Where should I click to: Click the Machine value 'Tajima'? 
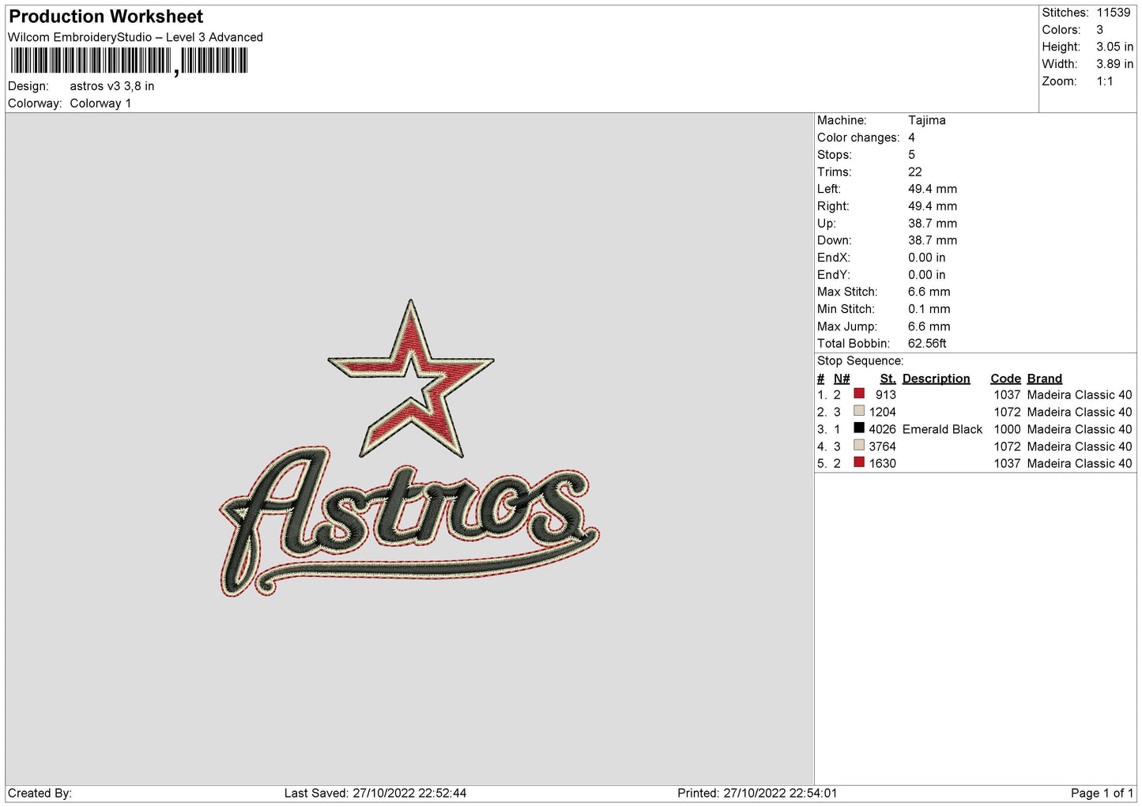[x=927, y=120]
